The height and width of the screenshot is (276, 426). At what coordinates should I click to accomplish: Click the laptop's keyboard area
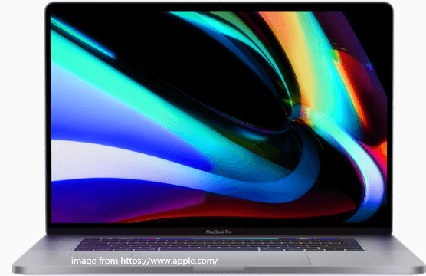pyautogui.click(x=218, y=245)
